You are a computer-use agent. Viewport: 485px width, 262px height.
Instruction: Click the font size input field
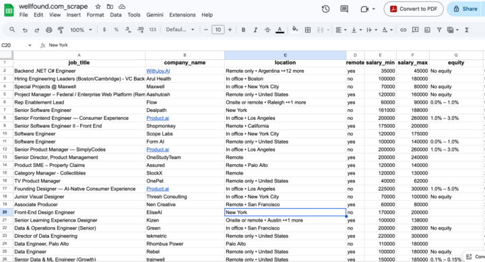click(218, 30)
